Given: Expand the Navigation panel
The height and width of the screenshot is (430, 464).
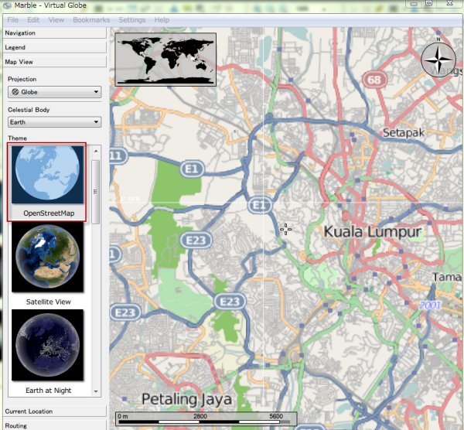Looking at the screenshot, I should coord(53,33).
